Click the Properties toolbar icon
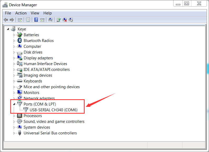This screenshot has width=209, height=152. 28,20
